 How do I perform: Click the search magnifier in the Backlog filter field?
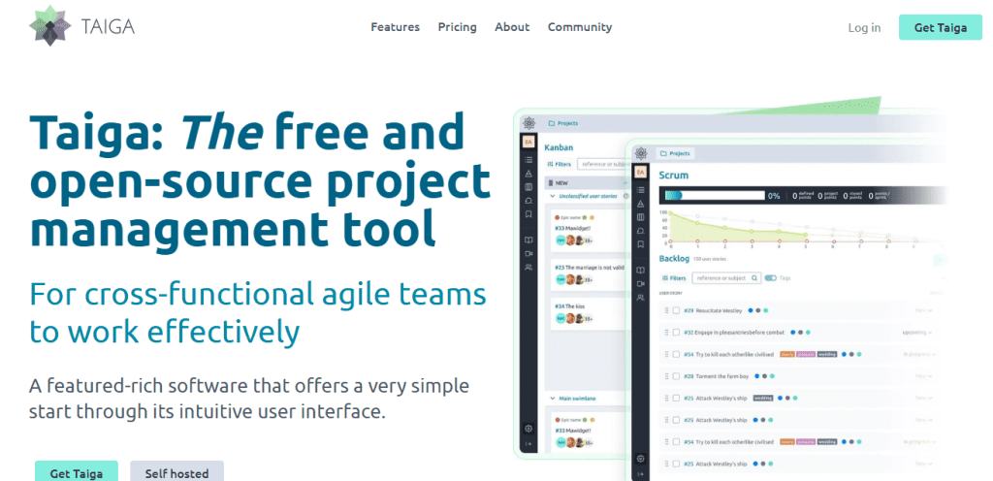click(x=754, y=278)
